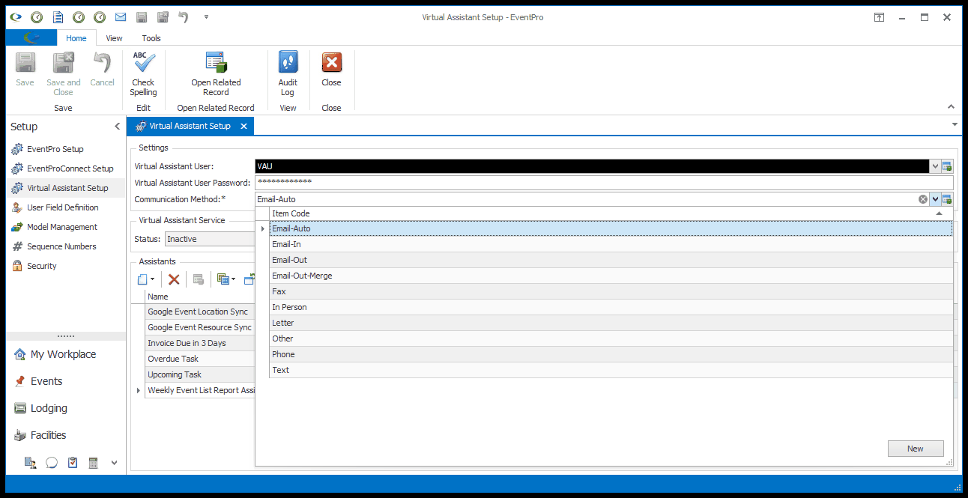The height and width of the screenshot is (498, 968).
Task: Click the Status field showing Inactive
Action: coord(210,239)
